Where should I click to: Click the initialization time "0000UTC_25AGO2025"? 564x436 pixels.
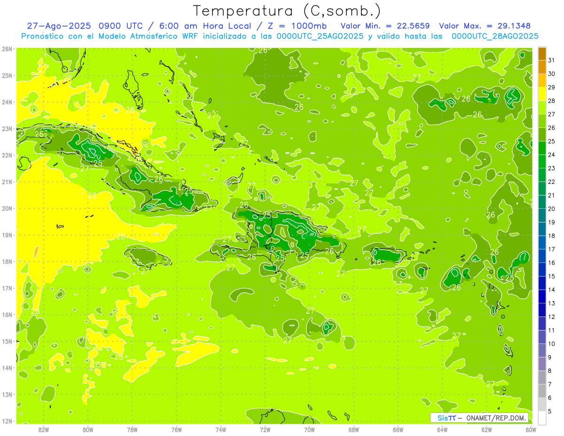pos(320,36)
